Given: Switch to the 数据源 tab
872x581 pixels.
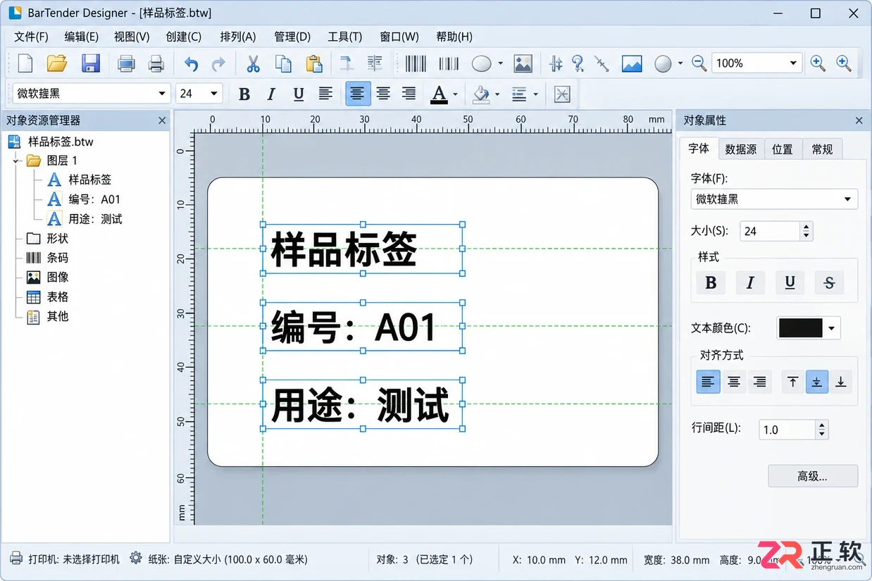Looking at the screenshot, I should click(741, 149).
